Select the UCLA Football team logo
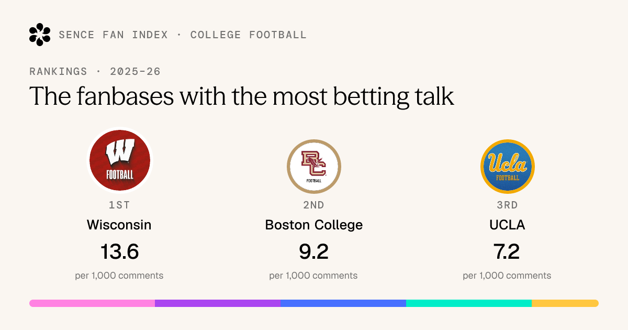This screenshot has width=628, height=330. (508, 167)
